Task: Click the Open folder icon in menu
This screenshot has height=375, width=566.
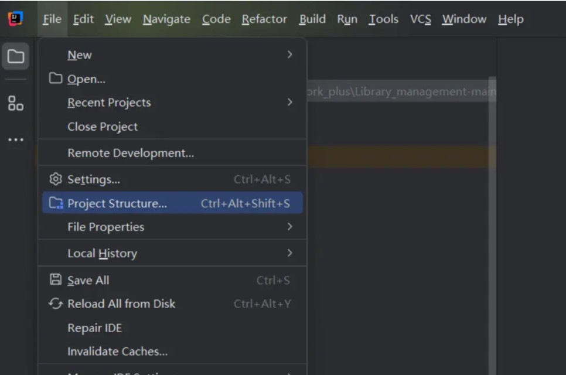Action: click(56, 79)
